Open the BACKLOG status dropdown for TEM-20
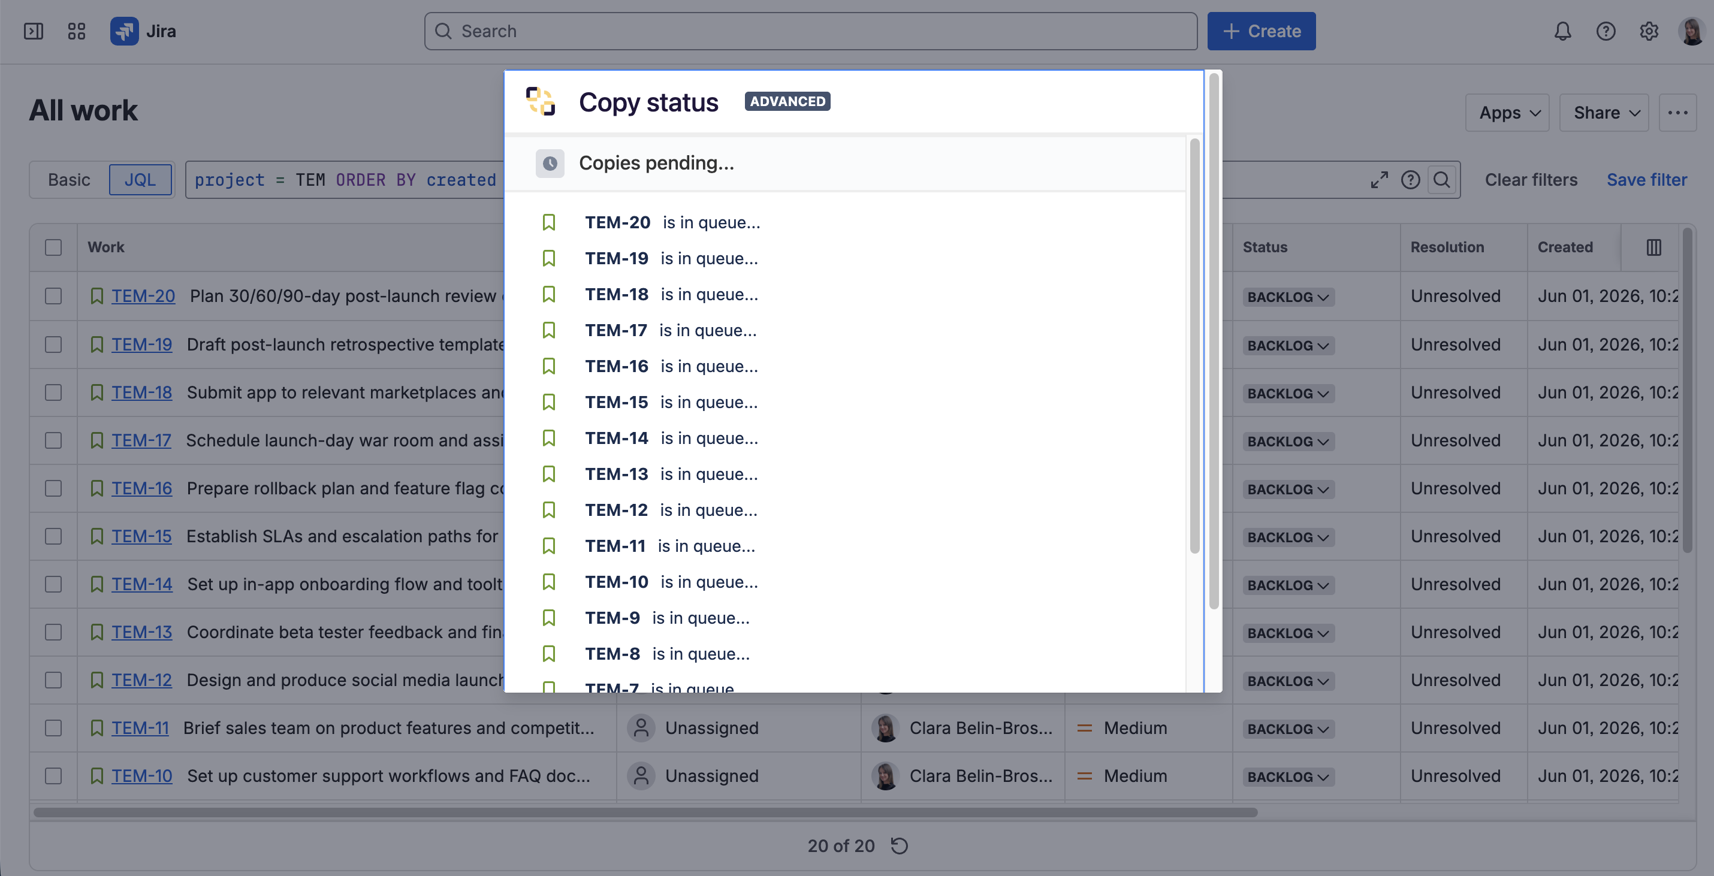This screenshot has height=876, width=1714. pyautogui.click(x=1288, y=297)
